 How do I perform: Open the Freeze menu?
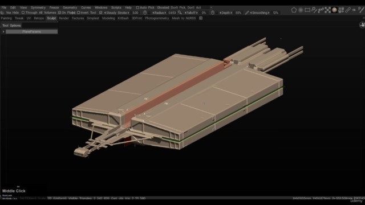[x=54, y=7]
